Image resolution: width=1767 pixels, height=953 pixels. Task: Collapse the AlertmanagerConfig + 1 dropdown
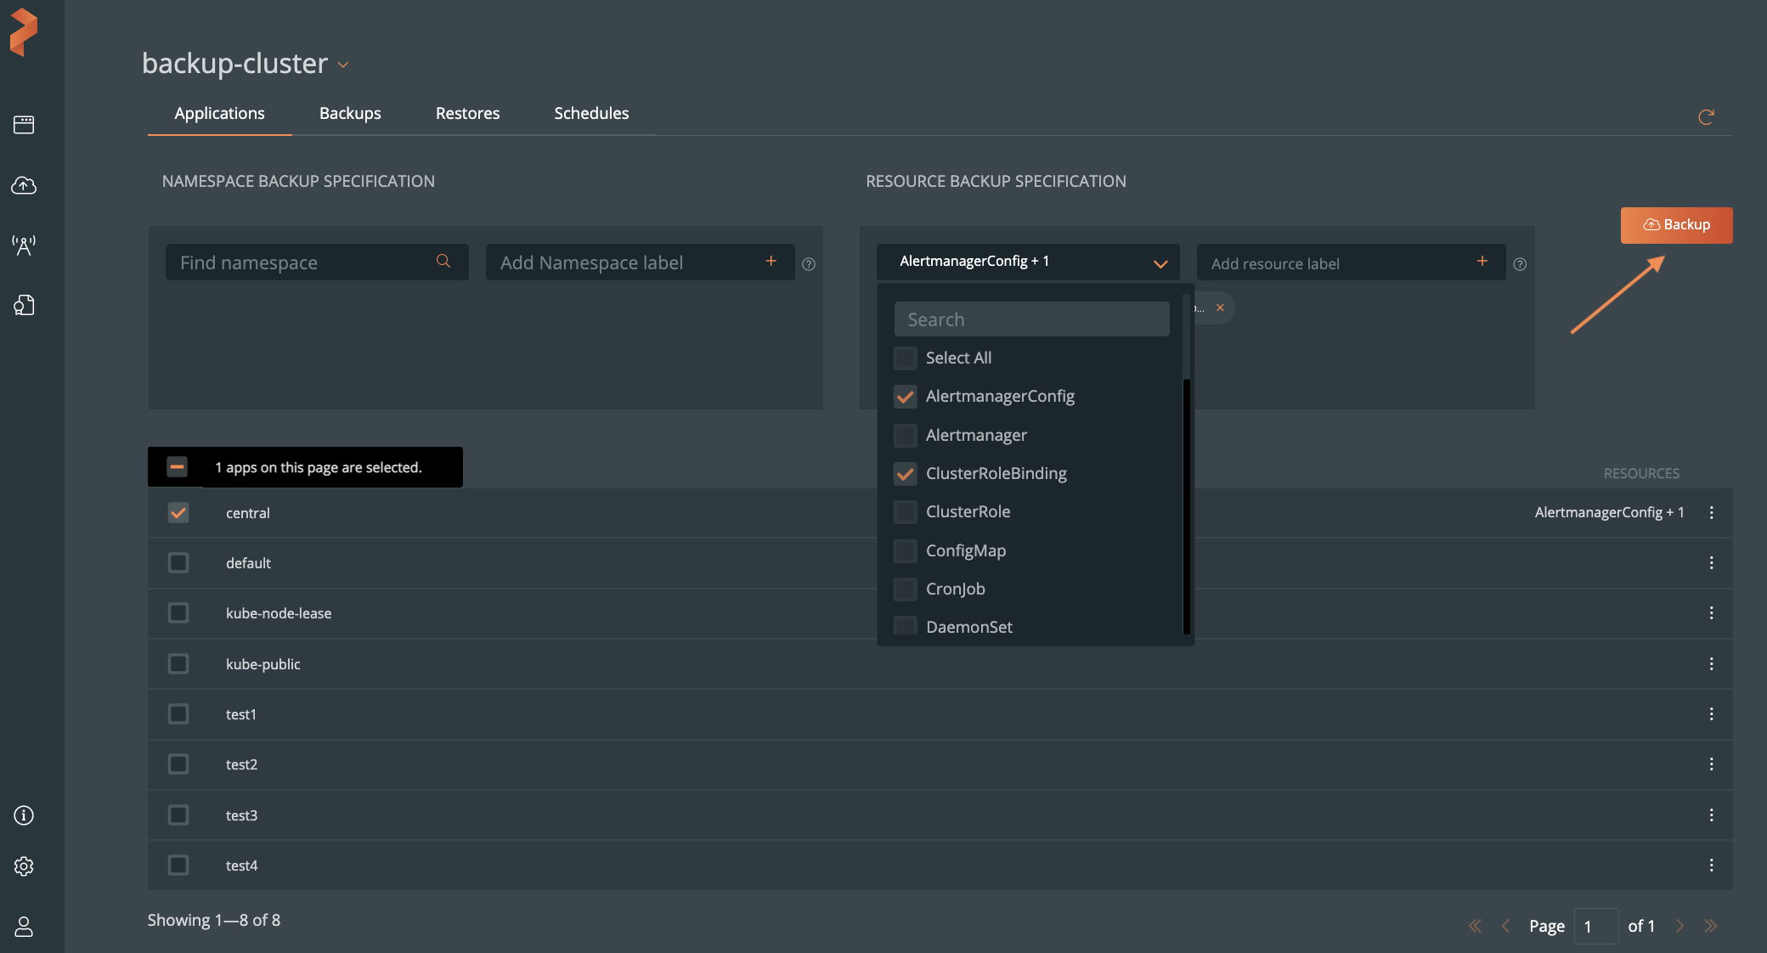click(x=1160, y=263)
